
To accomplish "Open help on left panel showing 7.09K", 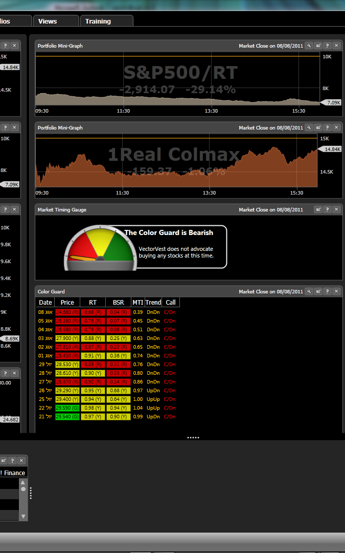I will click(x=5, y=127).
